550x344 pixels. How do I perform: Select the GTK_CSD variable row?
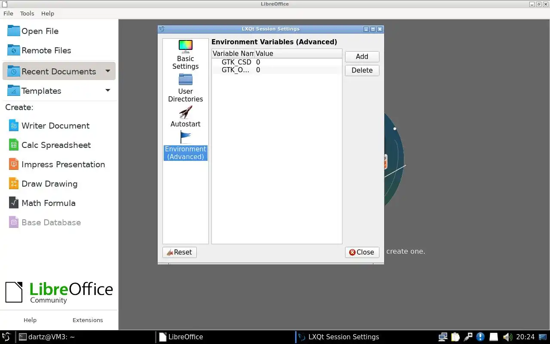(x=277, y=62)
